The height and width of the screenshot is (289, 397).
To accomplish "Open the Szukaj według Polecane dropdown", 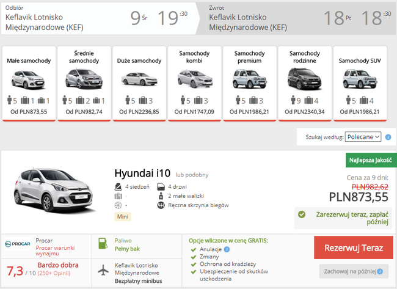I will (x=363, y=137).
